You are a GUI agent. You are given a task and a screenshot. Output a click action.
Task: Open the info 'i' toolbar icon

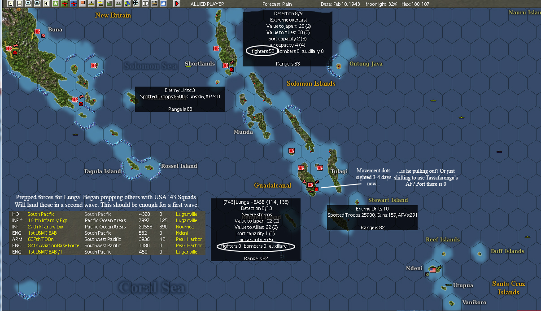click(x=46, y=4)
